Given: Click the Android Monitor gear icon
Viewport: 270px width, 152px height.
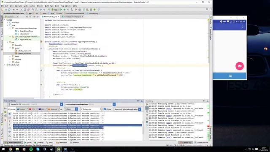Looking at the screenshot, I should click(138, 101).
